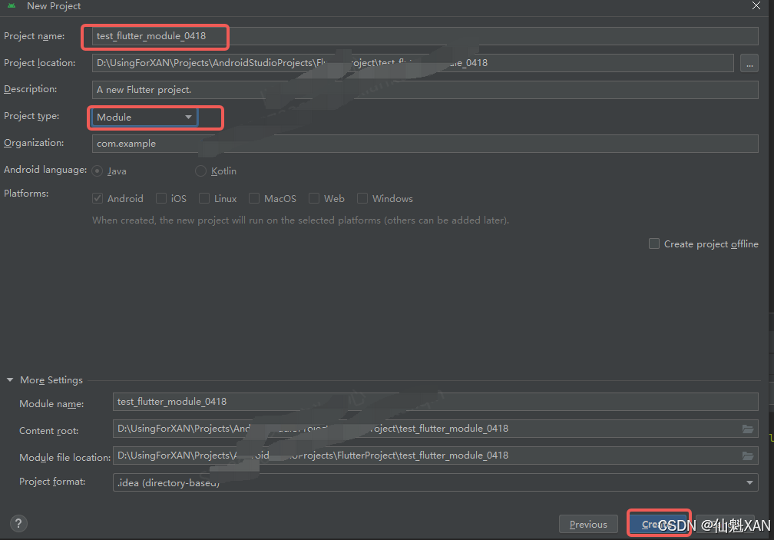Click the Android language label
Image resolution: width=774 pixels, height=540 pixels.
coord(45,170)
